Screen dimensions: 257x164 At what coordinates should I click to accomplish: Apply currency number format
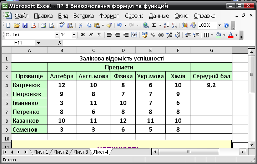coord(145,35)
